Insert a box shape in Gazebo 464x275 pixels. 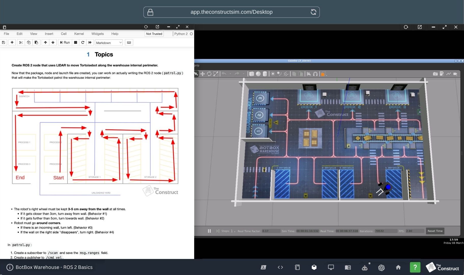(x=251, y=74)
